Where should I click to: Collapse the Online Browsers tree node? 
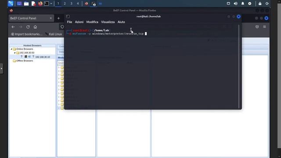(11, 49)
